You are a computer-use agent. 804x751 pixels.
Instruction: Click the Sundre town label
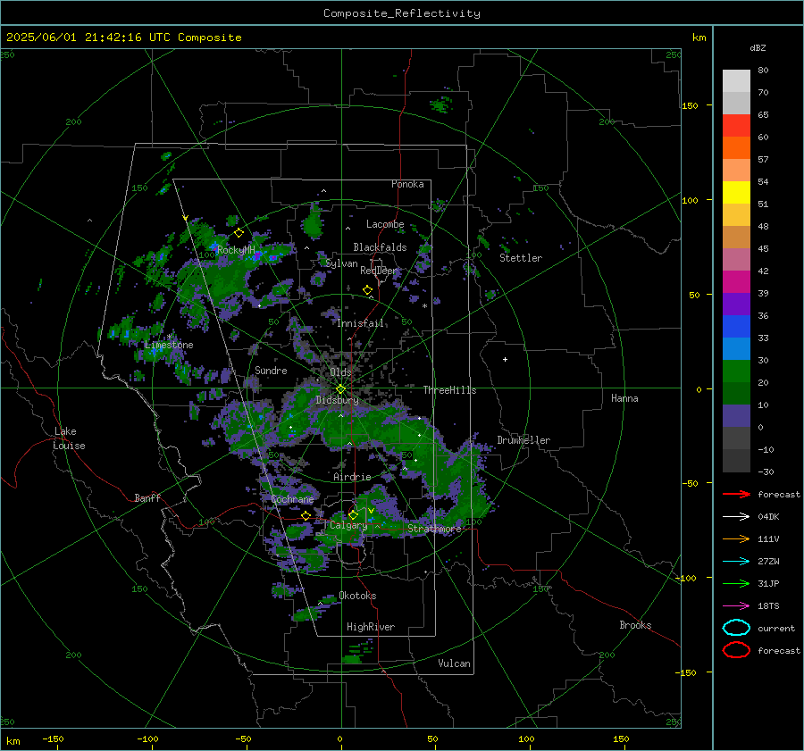(x=271, y=371)
